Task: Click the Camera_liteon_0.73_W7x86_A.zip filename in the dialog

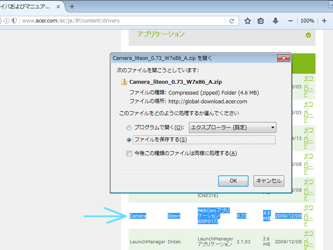Action: [175, 82]
